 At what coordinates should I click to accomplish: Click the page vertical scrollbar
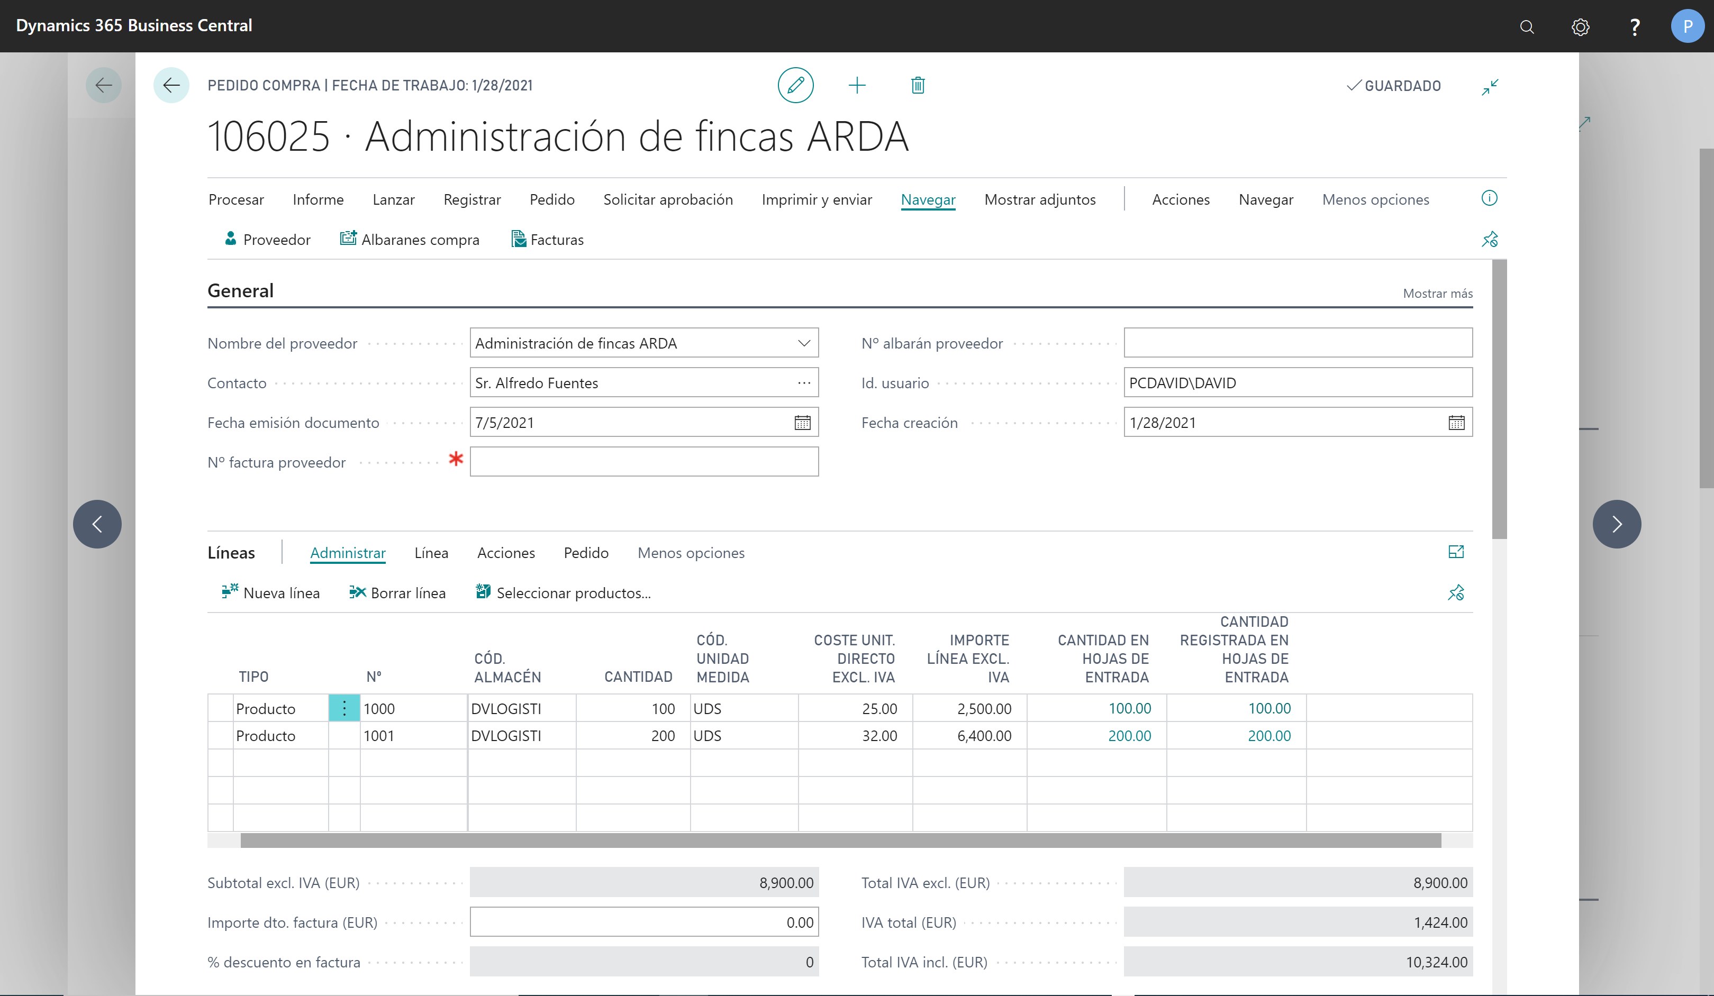[1499, 400]
